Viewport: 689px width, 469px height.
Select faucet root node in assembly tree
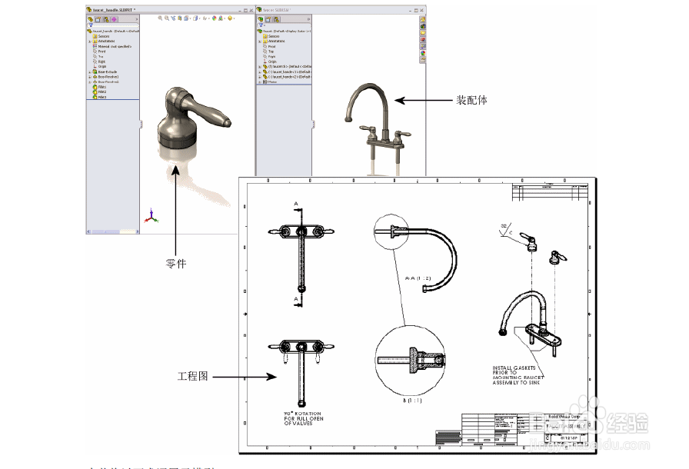pyautogui.click(x=285, y=32)
